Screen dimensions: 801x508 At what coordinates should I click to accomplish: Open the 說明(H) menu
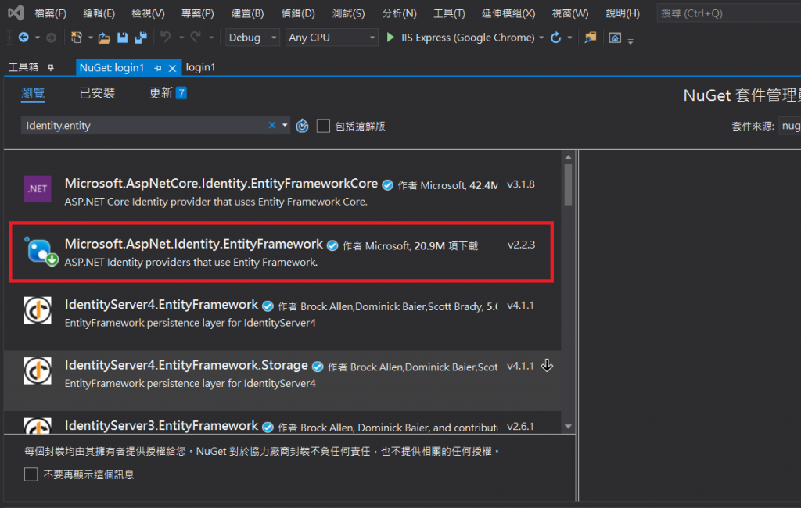tap(622, 13)
